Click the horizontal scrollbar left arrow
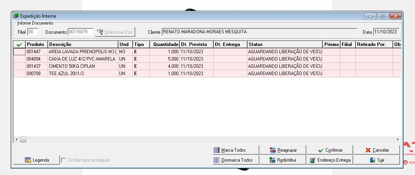 coord(17,139)
